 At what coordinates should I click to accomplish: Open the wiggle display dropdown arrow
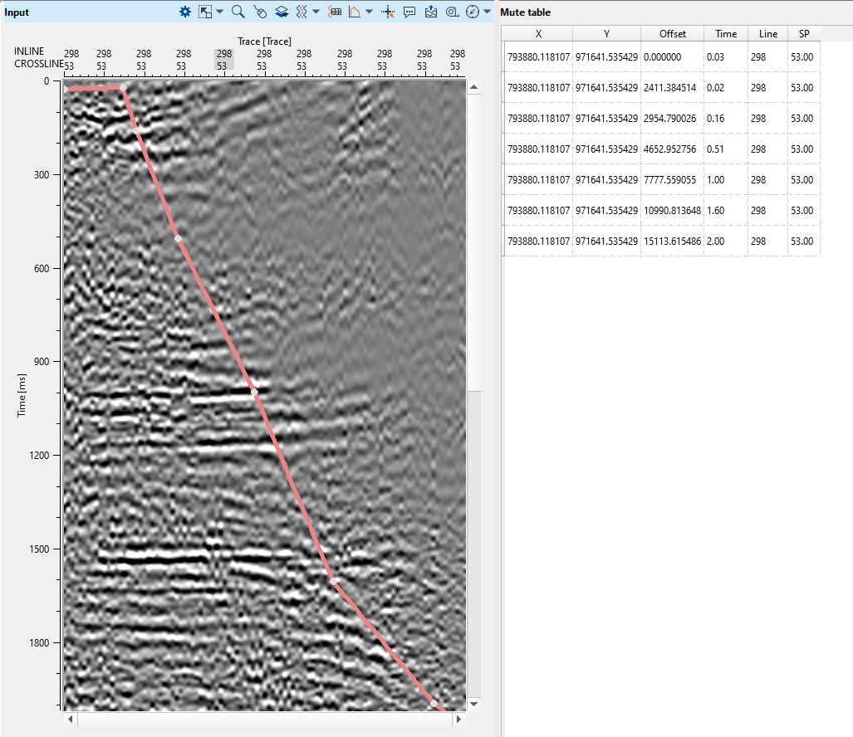point(316,12)
